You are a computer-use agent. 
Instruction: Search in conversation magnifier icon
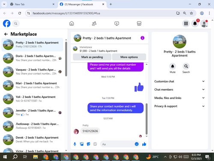point(186,66)
